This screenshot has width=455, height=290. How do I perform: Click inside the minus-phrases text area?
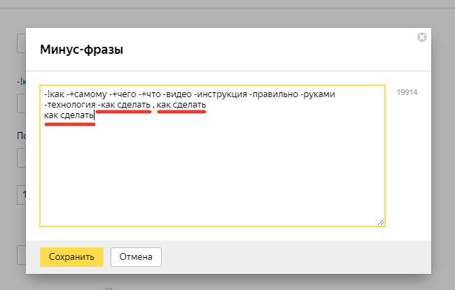pyautogui.click(x=212, y=156)
